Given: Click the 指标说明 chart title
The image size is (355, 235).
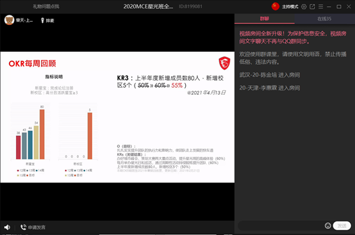Looking at the screenshot, I should (x=54, y=77).
